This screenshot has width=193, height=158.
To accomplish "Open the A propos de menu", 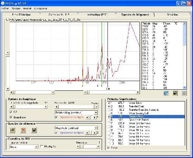I will click(41, 9).
